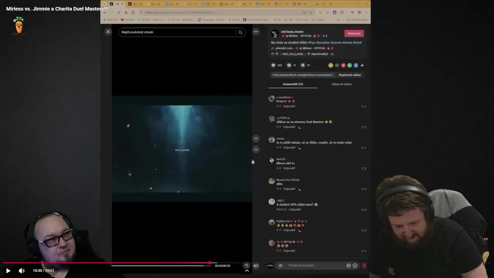Open the Chrome three-dot menu
Viewport: 494px width, 278px height.
click(366, 12)
